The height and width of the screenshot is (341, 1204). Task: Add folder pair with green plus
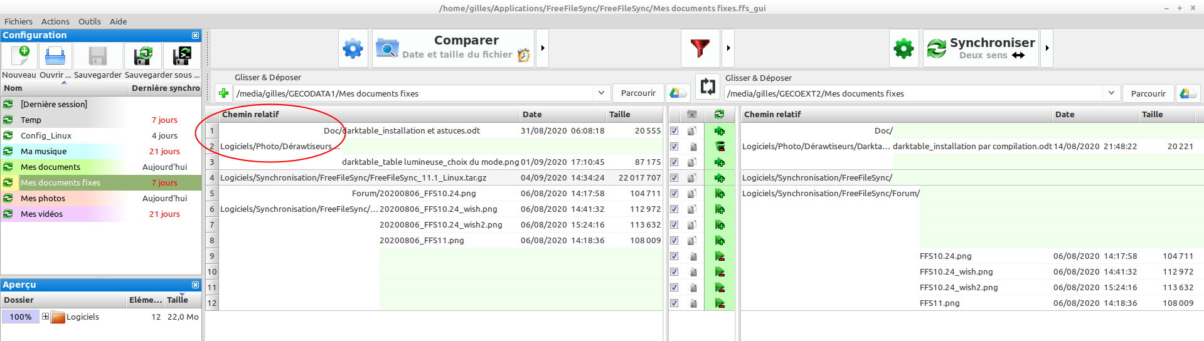point(223,93)
